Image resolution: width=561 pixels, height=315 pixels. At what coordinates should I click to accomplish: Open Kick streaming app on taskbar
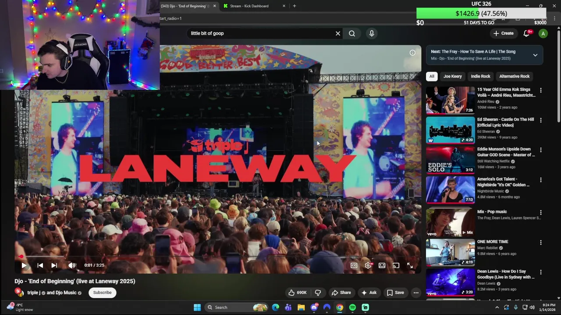[365, 308]
